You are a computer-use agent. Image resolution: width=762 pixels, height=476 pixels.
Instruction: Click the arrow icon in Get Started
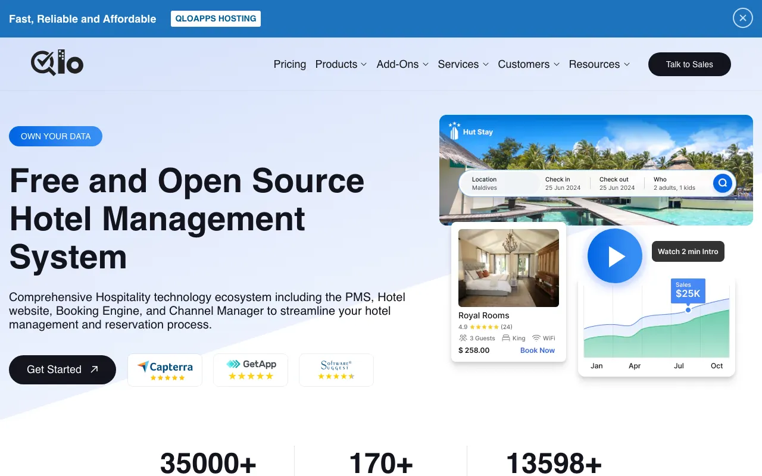coord(94,369)
